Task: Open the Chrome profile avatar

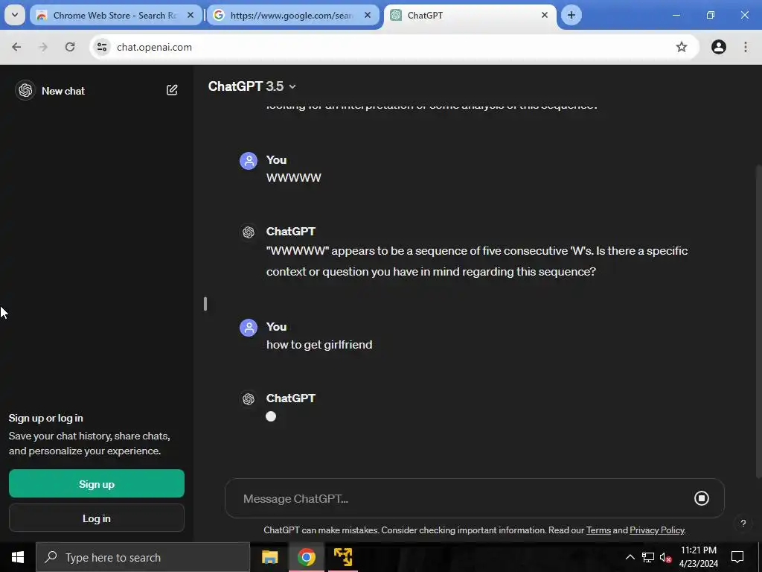Action: coord(718,47)
